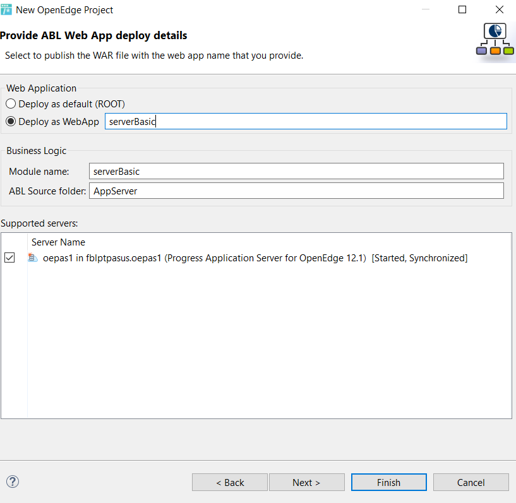Click the WebApp name field containing serverBasic
Image resolution: width=516 pixels, height=503 pixels.
click(x=306, y=121)
